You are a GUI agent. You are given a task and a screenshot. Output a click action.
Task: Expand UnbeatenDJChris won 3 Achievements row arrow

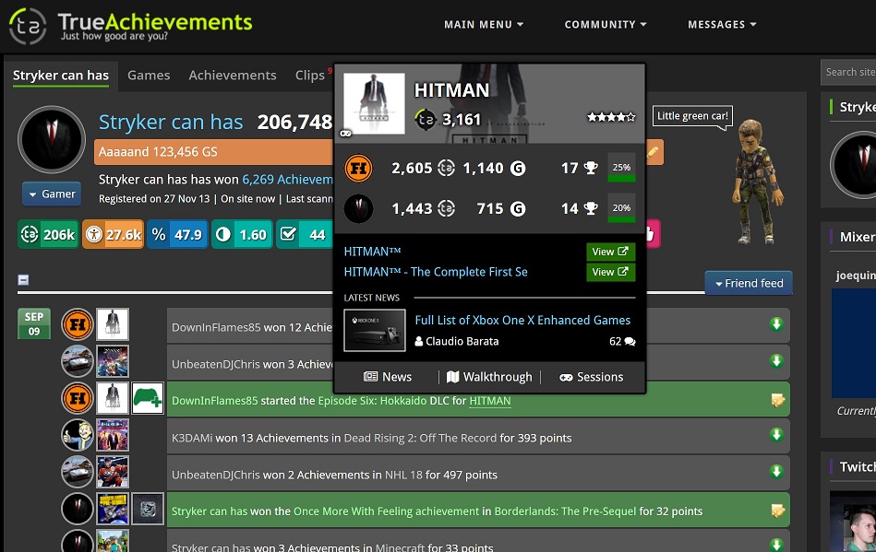776,360
